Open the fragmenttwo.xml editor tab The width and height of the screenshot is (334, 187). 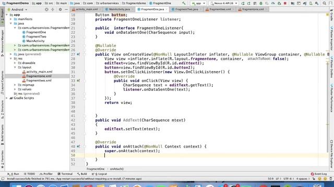(x=220, y=9)
